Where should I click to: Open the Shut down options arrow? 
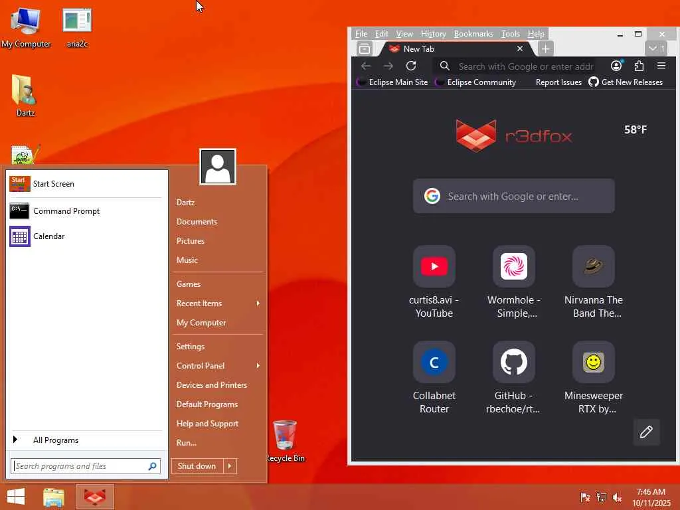tap(230, 466)
